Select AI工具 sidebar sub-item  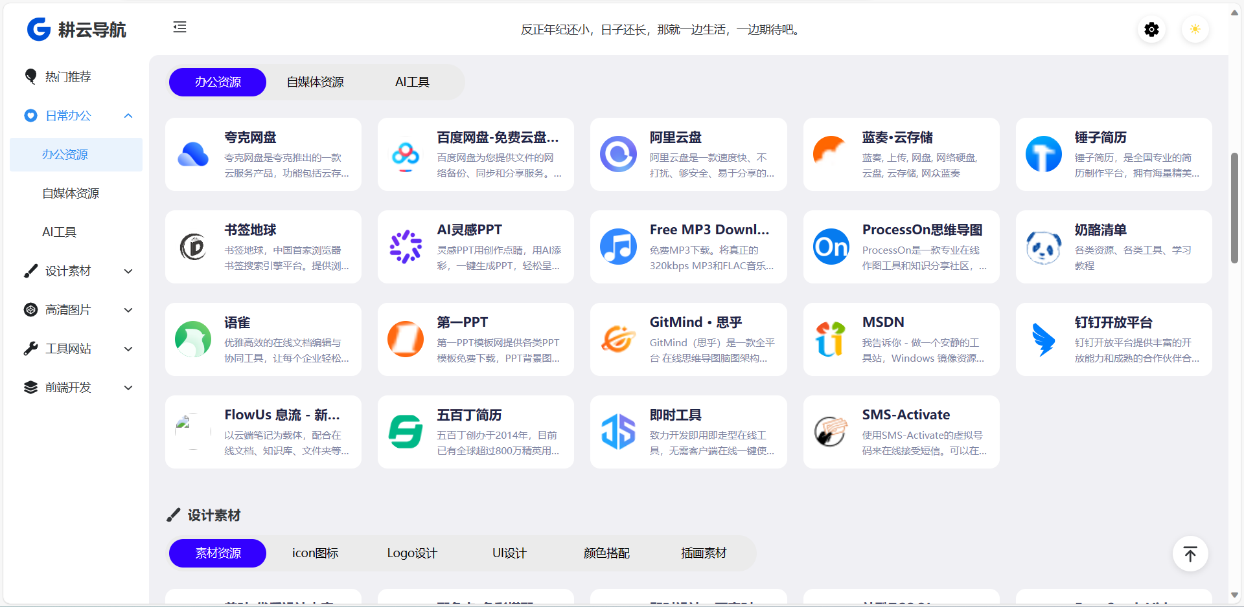coord(76,232)
